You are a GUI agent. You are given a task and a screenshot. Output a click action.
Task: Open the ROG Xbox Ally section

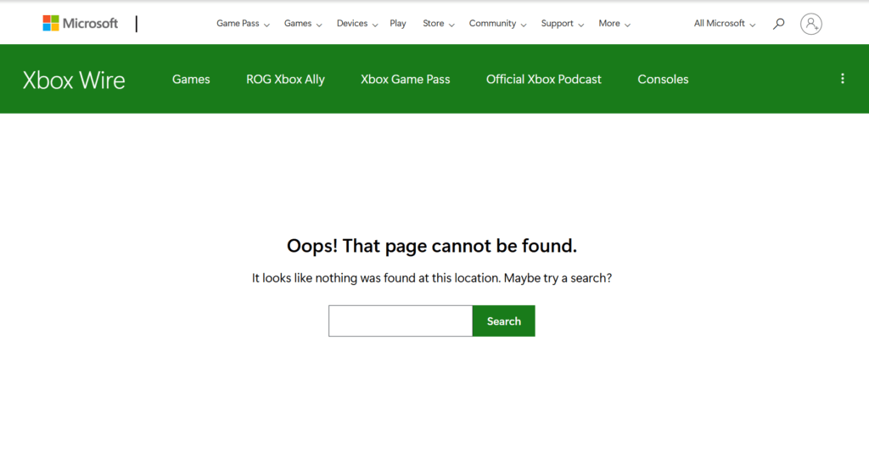point(285,80)
